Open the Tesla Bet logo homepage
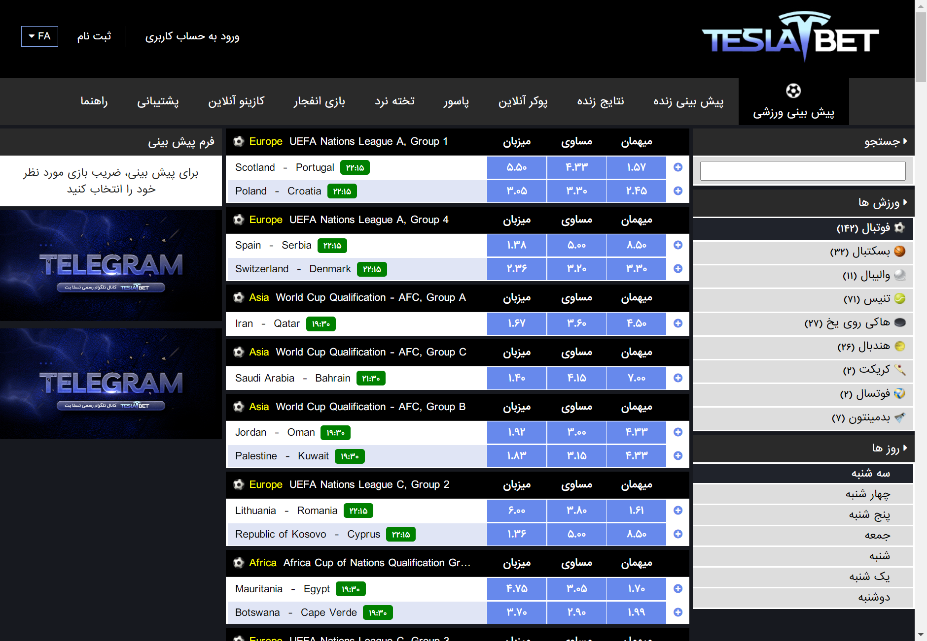The image size is (927, 641). click(790, 37)
